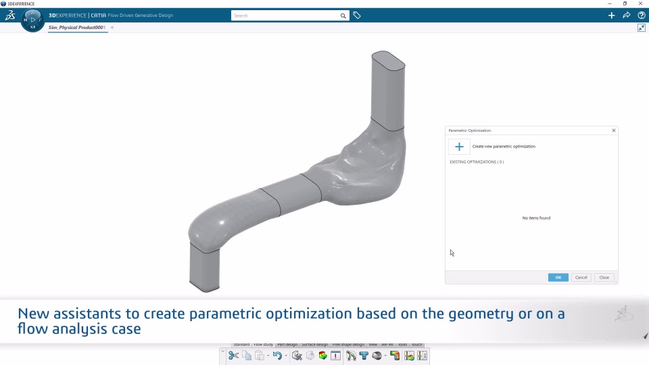
Task: Click the 'No items found' message
Action: pyautogui.click(x=536, y=218)
